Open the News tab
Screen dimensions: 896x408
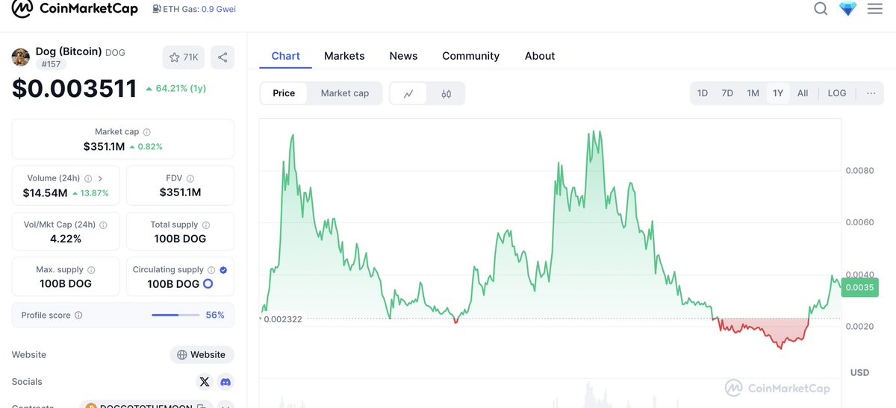tap(403, 56)
